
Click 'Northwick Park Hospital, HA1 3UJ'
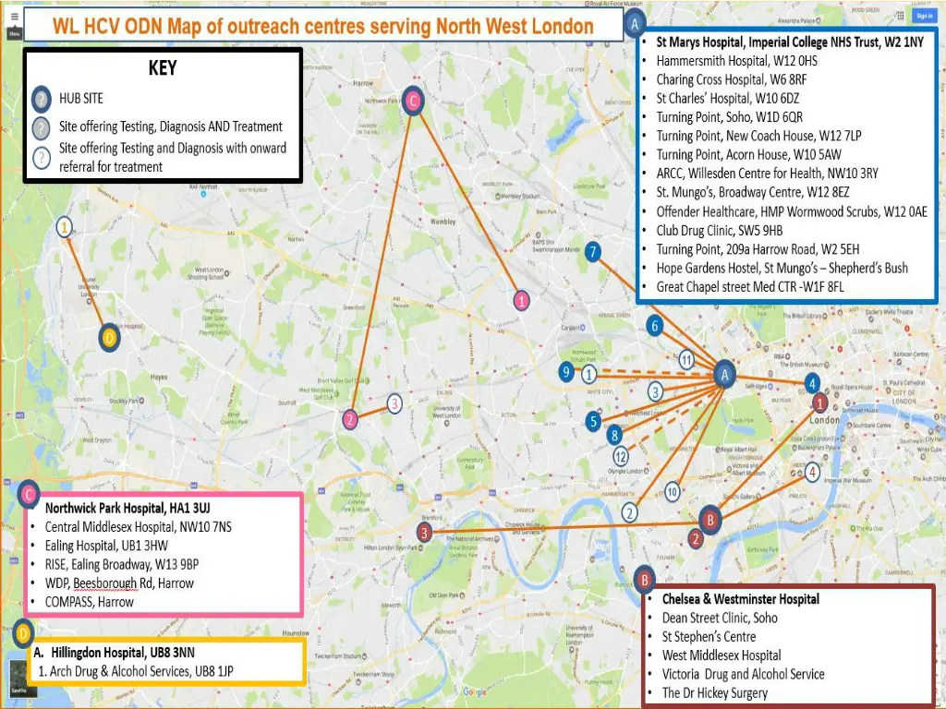(127, 508)
